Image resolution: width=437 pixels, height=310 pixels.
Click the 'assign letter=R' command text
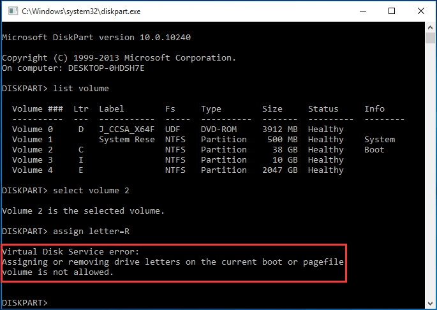pyautogui.click(x=91, y=232)
